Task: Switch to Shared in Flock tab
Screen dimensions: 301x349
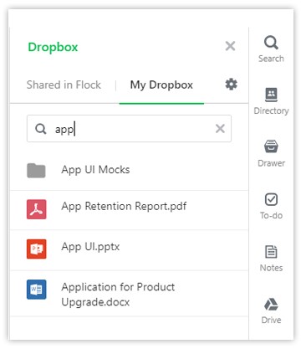Action: click(64, 85)
